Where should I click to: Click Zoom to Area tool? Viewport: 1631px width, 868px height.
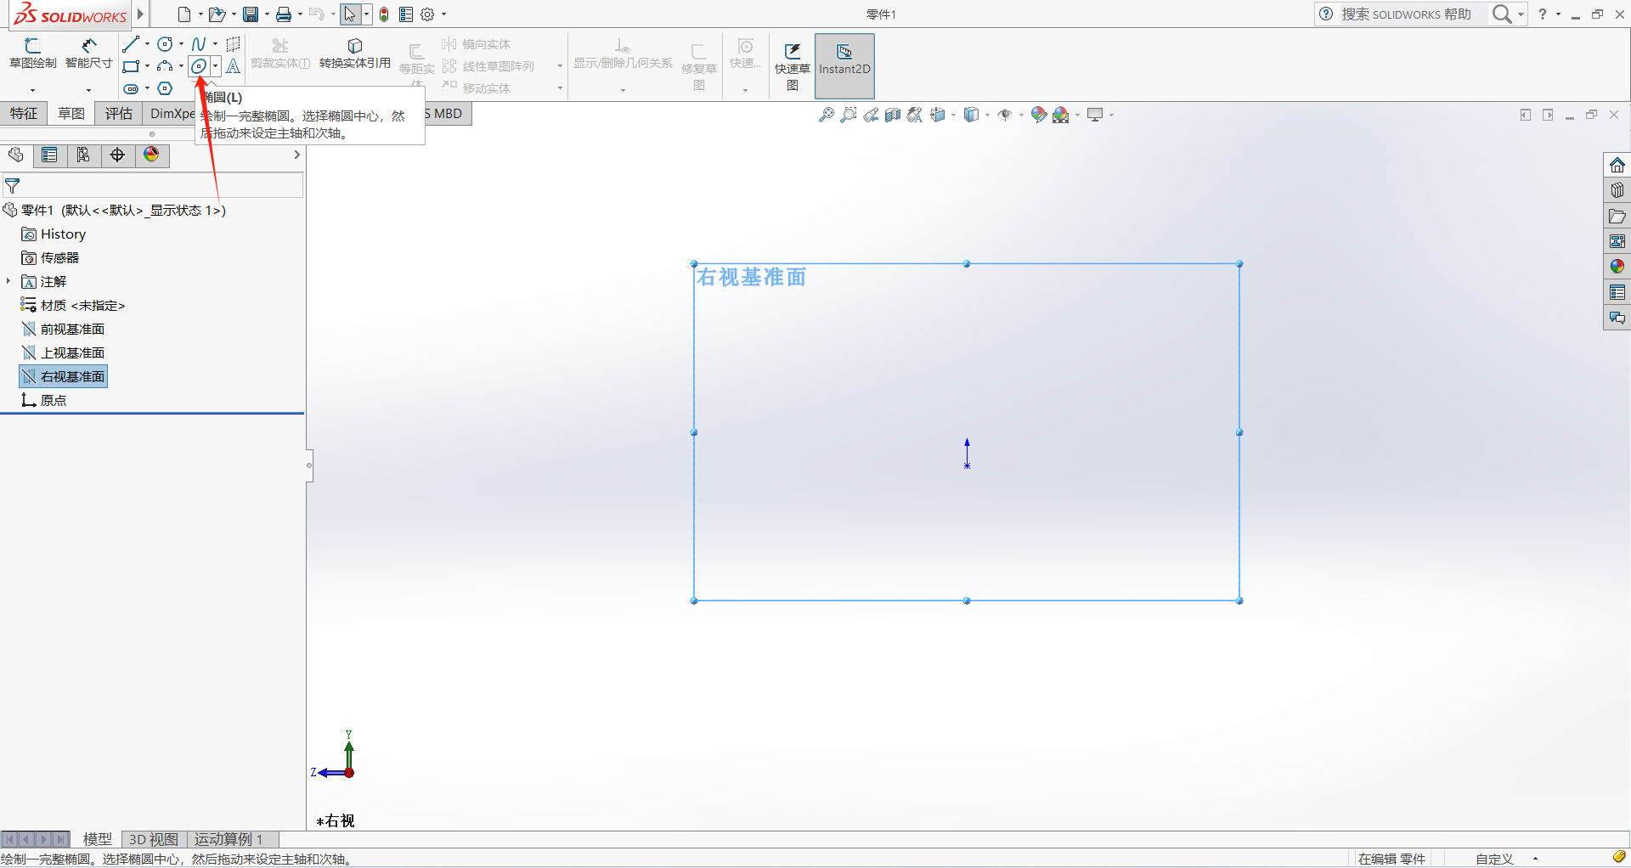click(848, 115)
